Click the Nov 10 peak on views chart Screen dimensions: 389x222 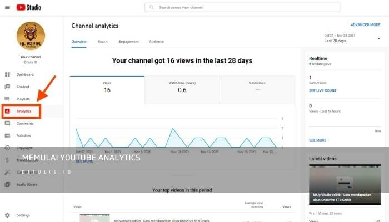[173, 129]
